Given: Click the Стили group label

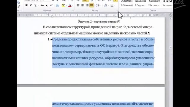Looking at the screenshot, I should (153, 11).
